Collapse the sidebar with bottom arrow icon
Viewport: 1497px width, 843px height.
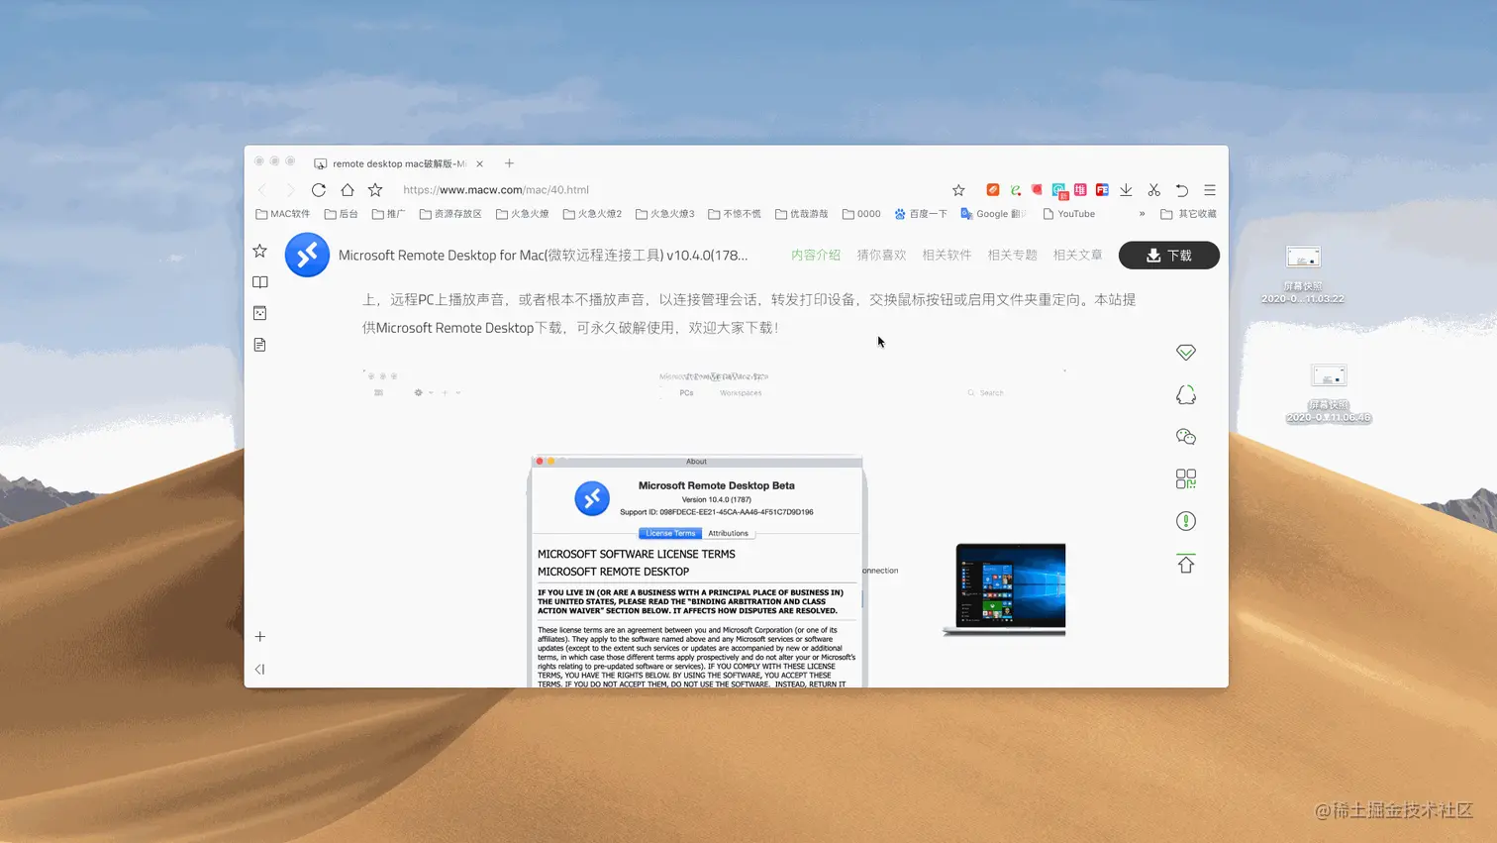coord(260,670)
